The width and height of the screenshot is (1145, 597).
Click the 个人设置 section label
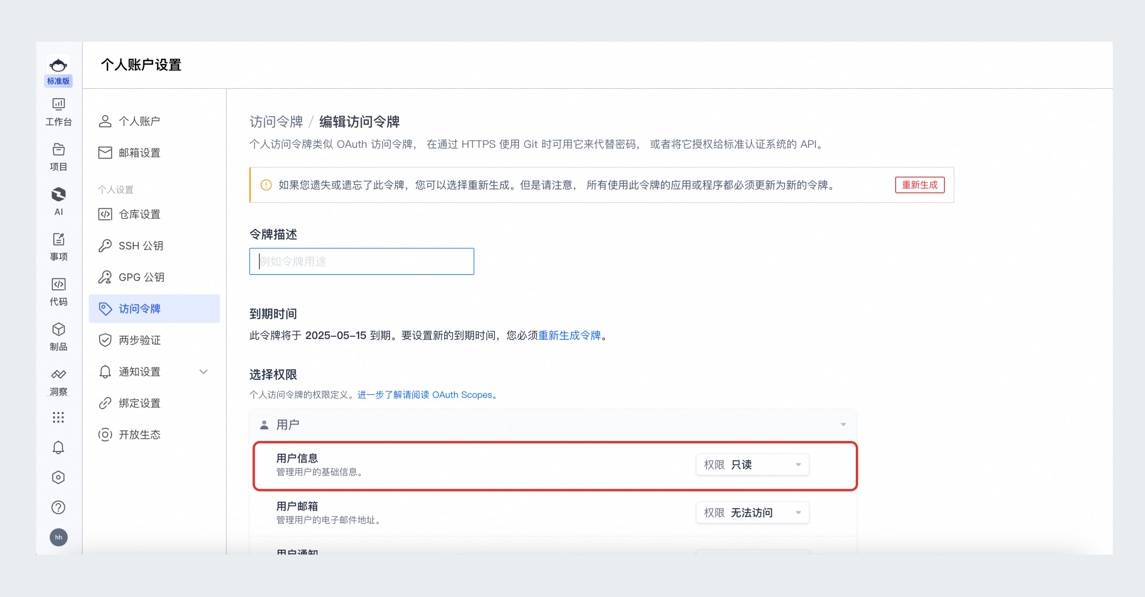pos(116,190)
